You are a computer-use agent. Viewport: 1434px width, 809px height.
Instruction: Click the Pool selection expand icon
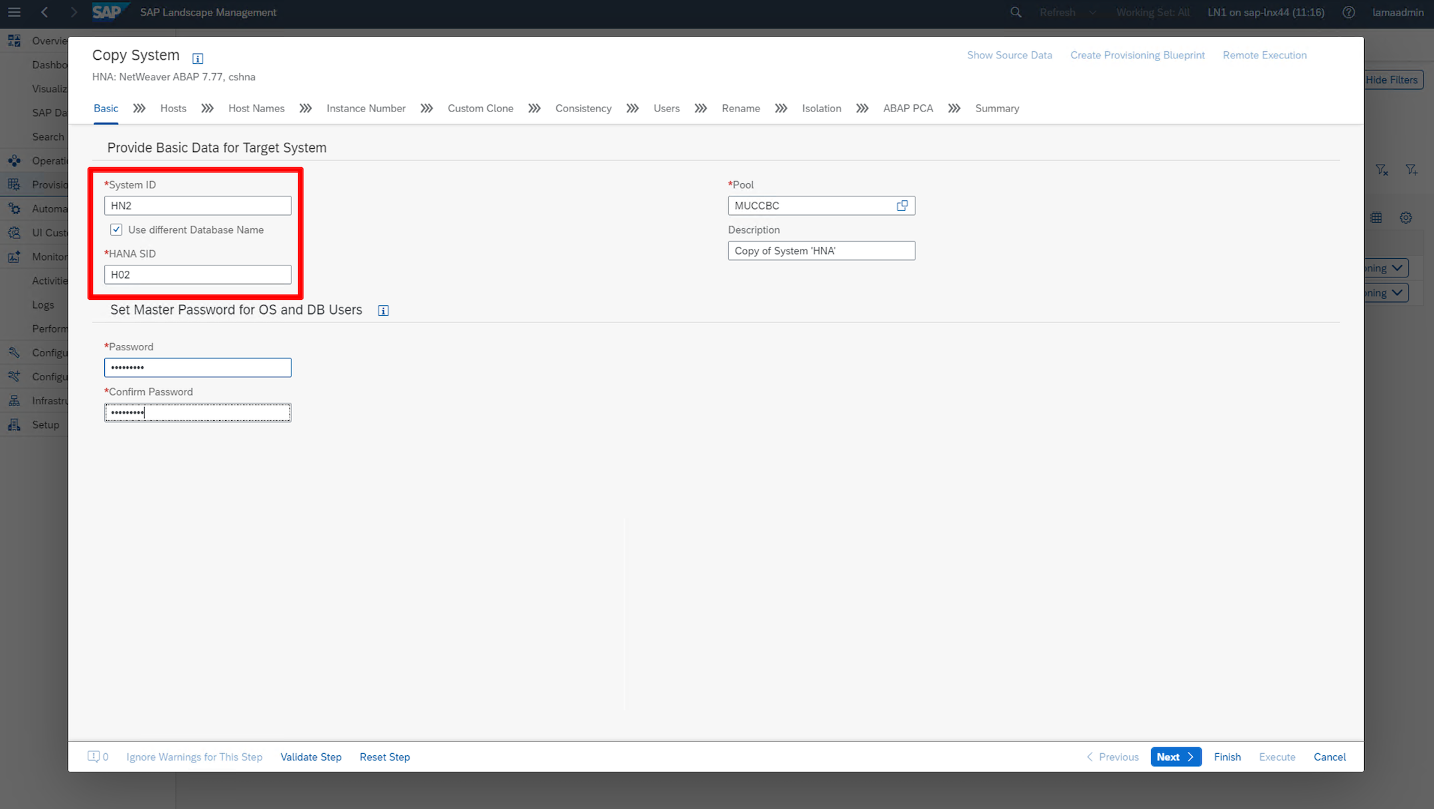[901, 204]
